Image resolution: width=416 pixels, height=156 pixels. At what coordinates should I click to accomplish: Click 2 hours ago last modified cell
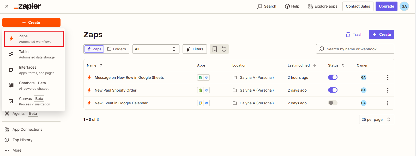(298, 77)
